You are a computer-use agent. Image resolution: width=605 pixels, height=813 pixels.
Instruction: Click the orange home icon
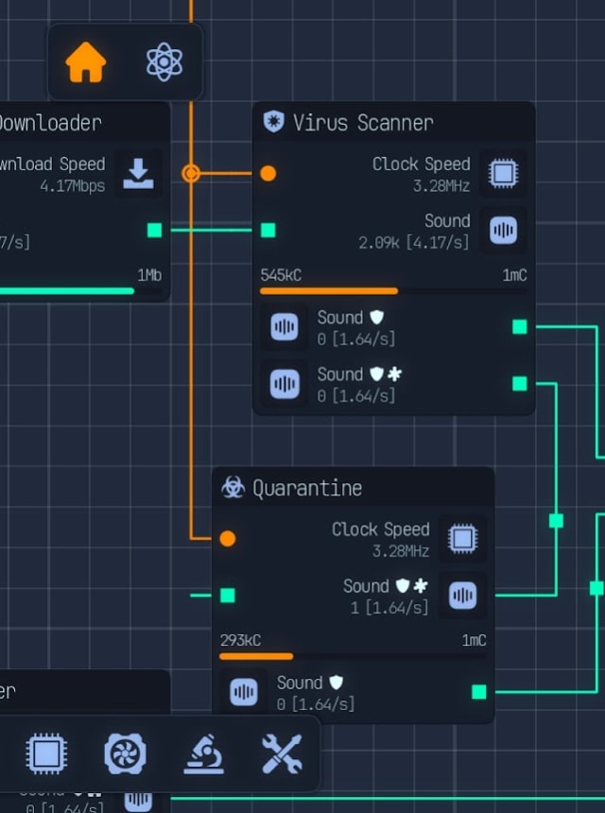pos(86,62)
